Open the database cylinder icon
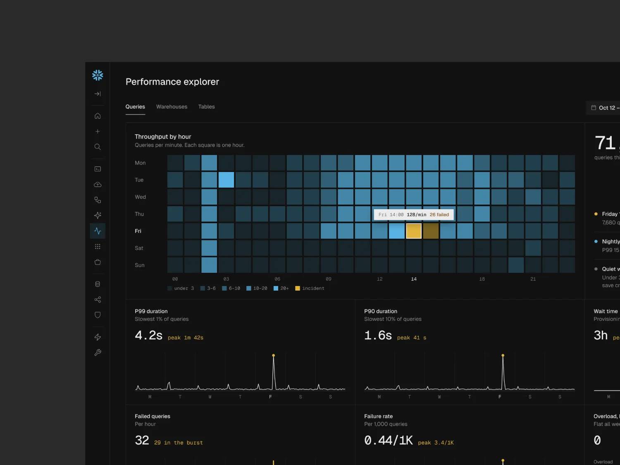This screenshot has width=620, height=465. 98,284
